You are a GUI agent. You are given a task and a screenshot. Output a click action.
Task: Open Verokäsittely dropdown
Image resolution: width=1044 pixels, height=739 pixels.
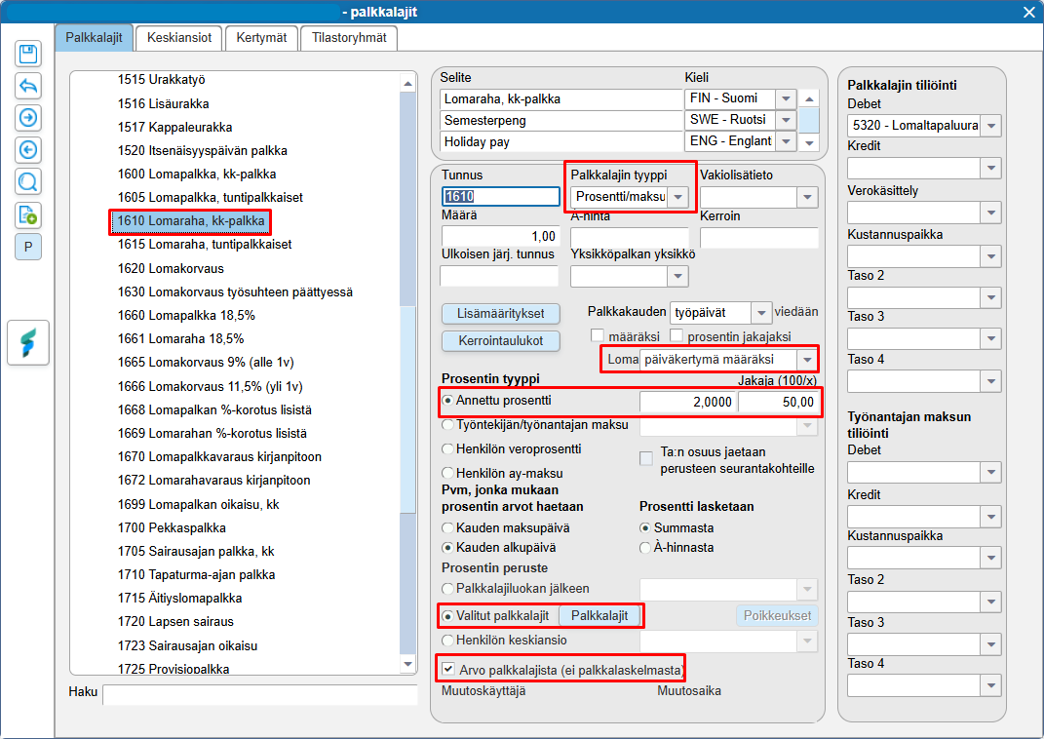(990, 214)
